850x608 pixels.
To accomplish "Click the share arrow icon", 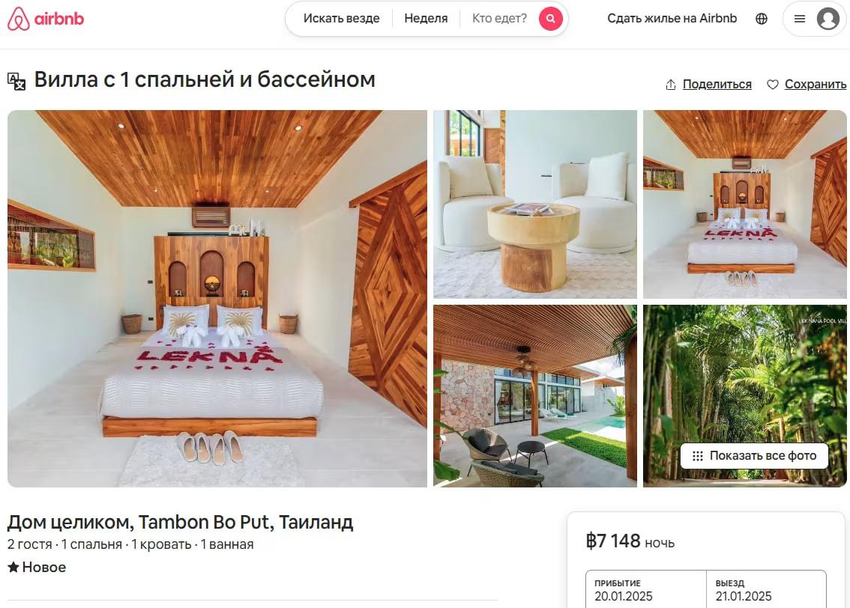I will (671, 85).
